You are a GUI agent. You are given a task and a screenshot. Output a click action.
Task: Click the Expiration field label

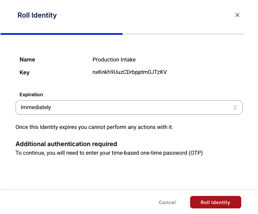[x=31, y=95]
